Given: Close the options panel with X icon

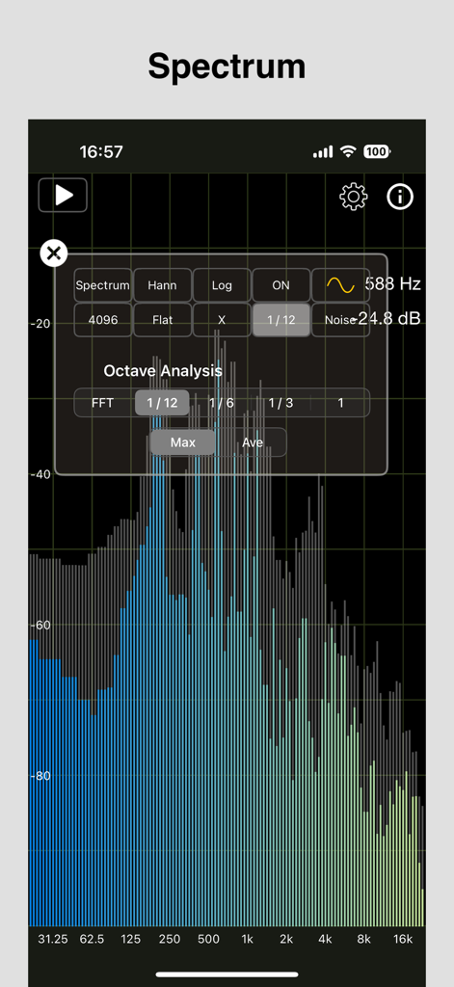Looking at the screenshot, I should point(54,253).
